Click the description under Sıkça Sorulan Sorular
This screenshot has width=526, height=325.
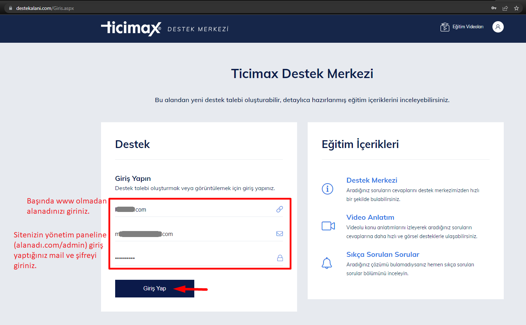click(410, 269)
